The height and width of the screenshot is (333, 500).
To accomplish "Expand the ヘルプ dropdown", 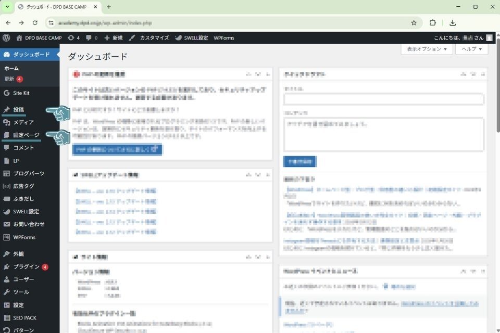I will point(471,49).
